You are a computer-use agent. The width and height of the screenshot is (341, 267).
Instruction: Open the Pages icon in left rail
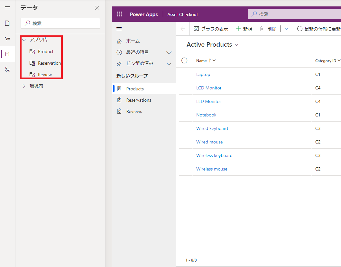tap(7, 23)
